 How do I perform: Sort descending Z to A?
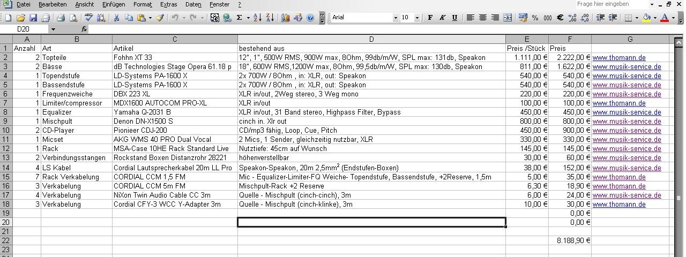coord(270,18)
